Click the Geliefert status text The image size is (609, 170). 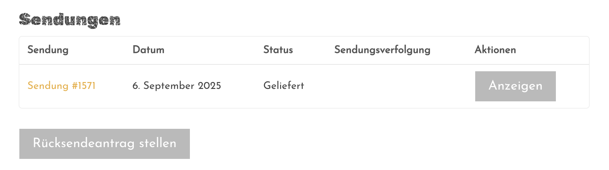pyautogui.click(x=284, y=86)
